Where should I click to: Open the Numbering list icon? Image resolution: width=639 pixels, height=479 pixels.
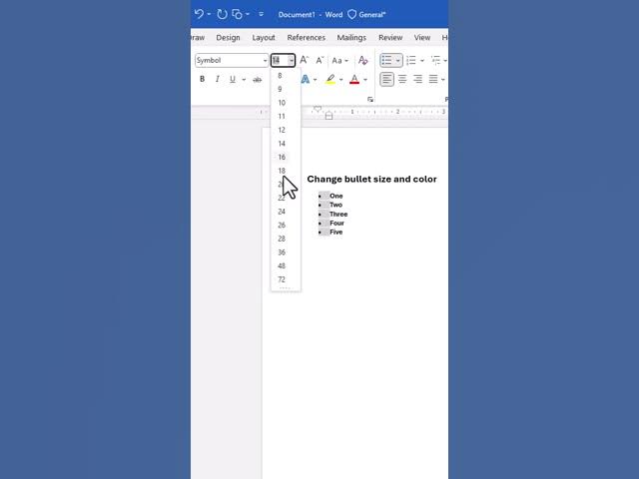(x=411, y=60)
